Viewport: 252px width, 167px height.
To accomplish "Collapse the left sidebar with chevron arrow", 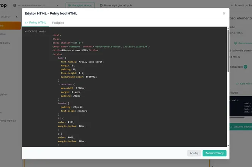I will (17, 17).
